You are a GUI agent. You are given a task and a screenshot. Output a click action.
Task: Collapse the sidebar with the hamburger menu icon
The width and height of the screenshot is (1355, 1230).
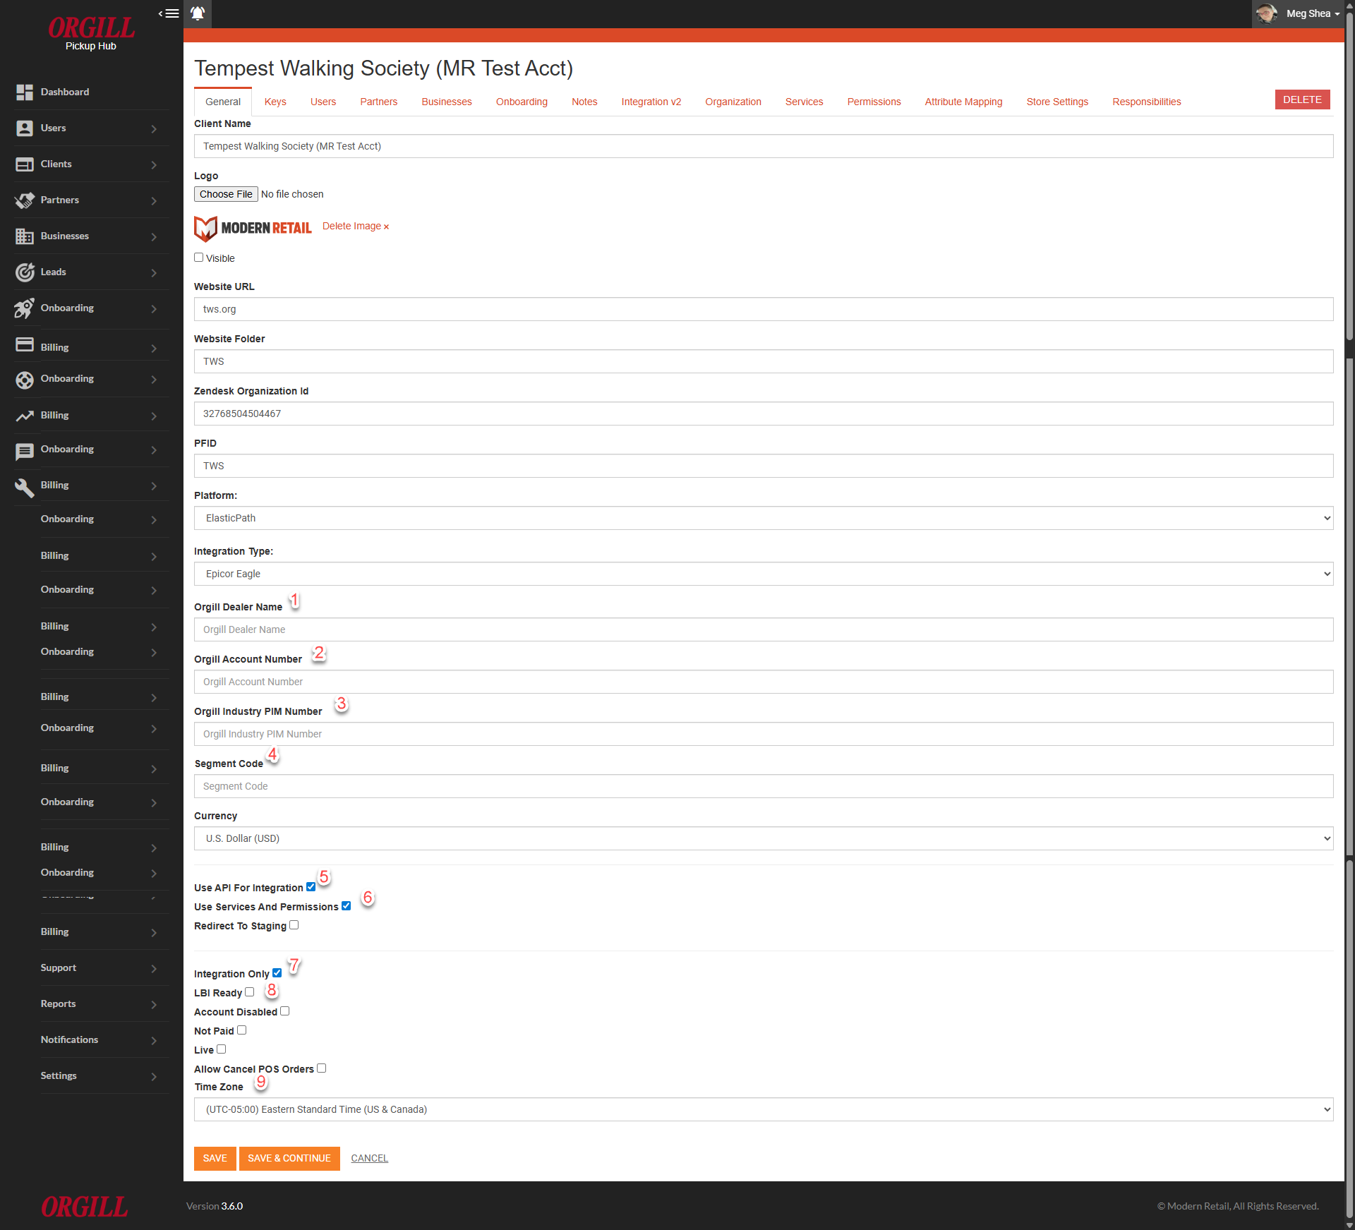pyautogui.click(x=169, y=13)
